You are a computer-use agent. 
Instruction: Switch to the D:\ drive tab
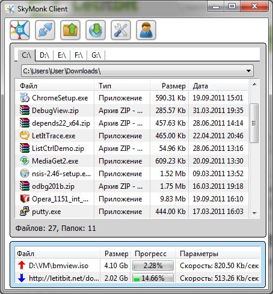(44, 55)
